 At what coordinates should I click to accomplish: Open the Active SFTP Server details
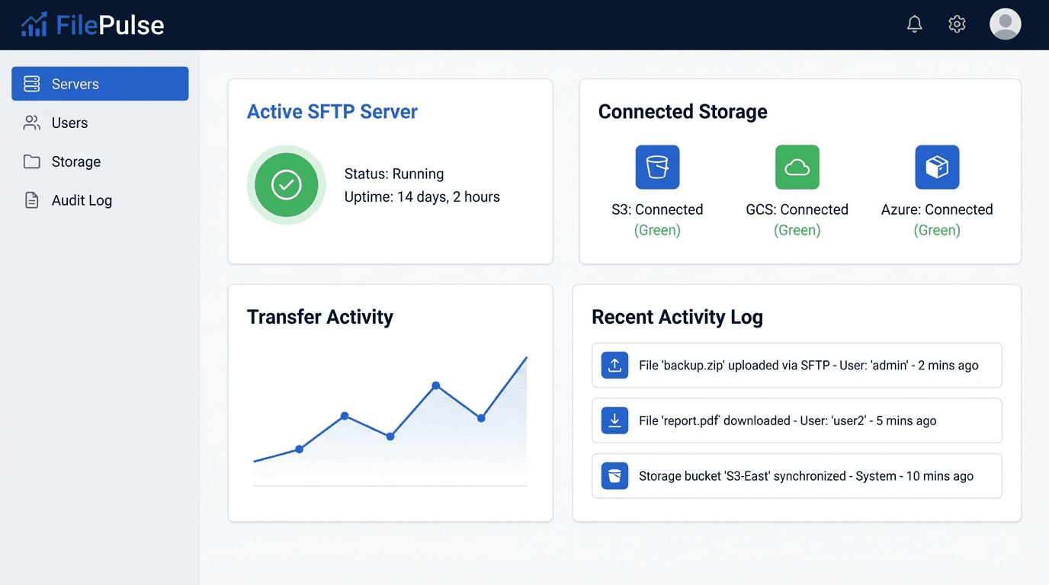tap(332, 111)
